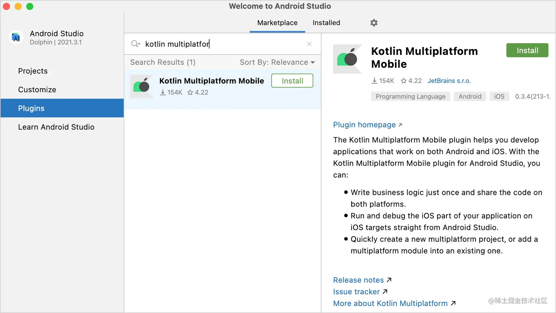
Task: Maximize the window with the green button
Action: pyautogui.click(x=30, y=6)
